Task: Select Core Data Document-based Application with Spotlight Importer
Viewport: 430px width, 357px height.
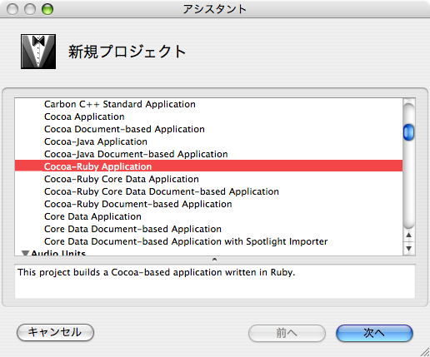Action: click(x=186, y=241)
